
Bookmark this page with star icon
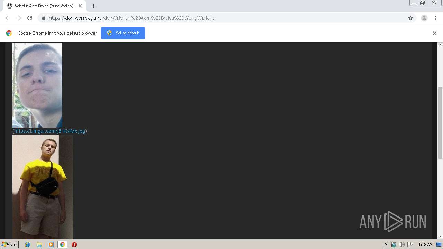(410, 18)
